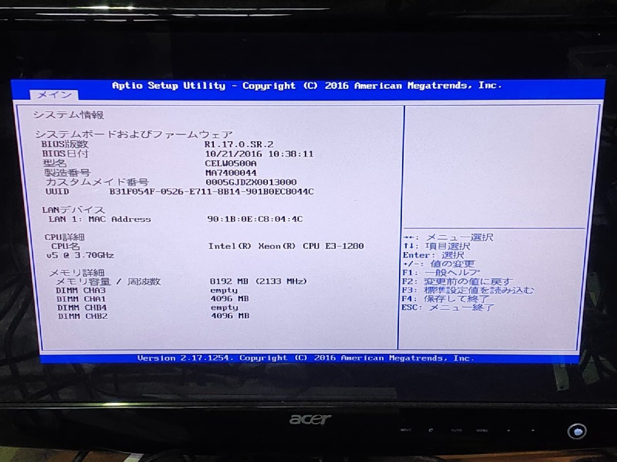Image resolution: width=617 pixels, height=462 pixels.
Task: Select the LAN 1: MAC Address label
Action: point(100,219)
